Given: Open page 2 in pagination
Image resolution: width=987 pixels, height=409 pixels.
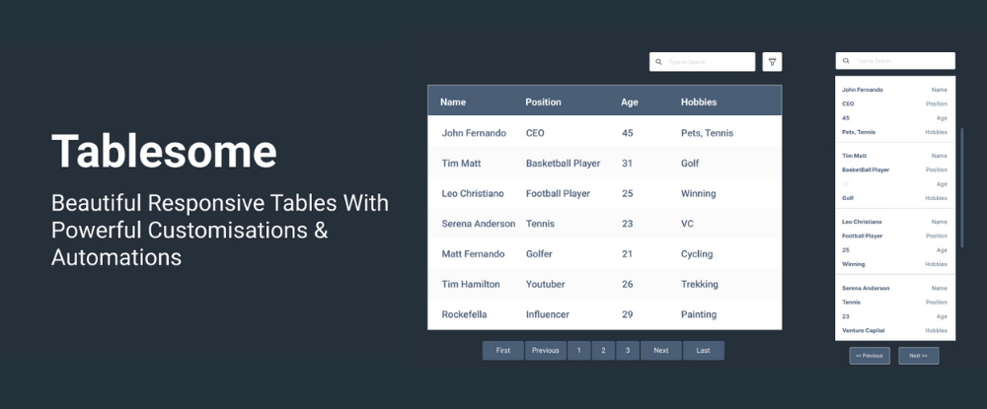Looking at the screenshot, I should click(603, 351).
